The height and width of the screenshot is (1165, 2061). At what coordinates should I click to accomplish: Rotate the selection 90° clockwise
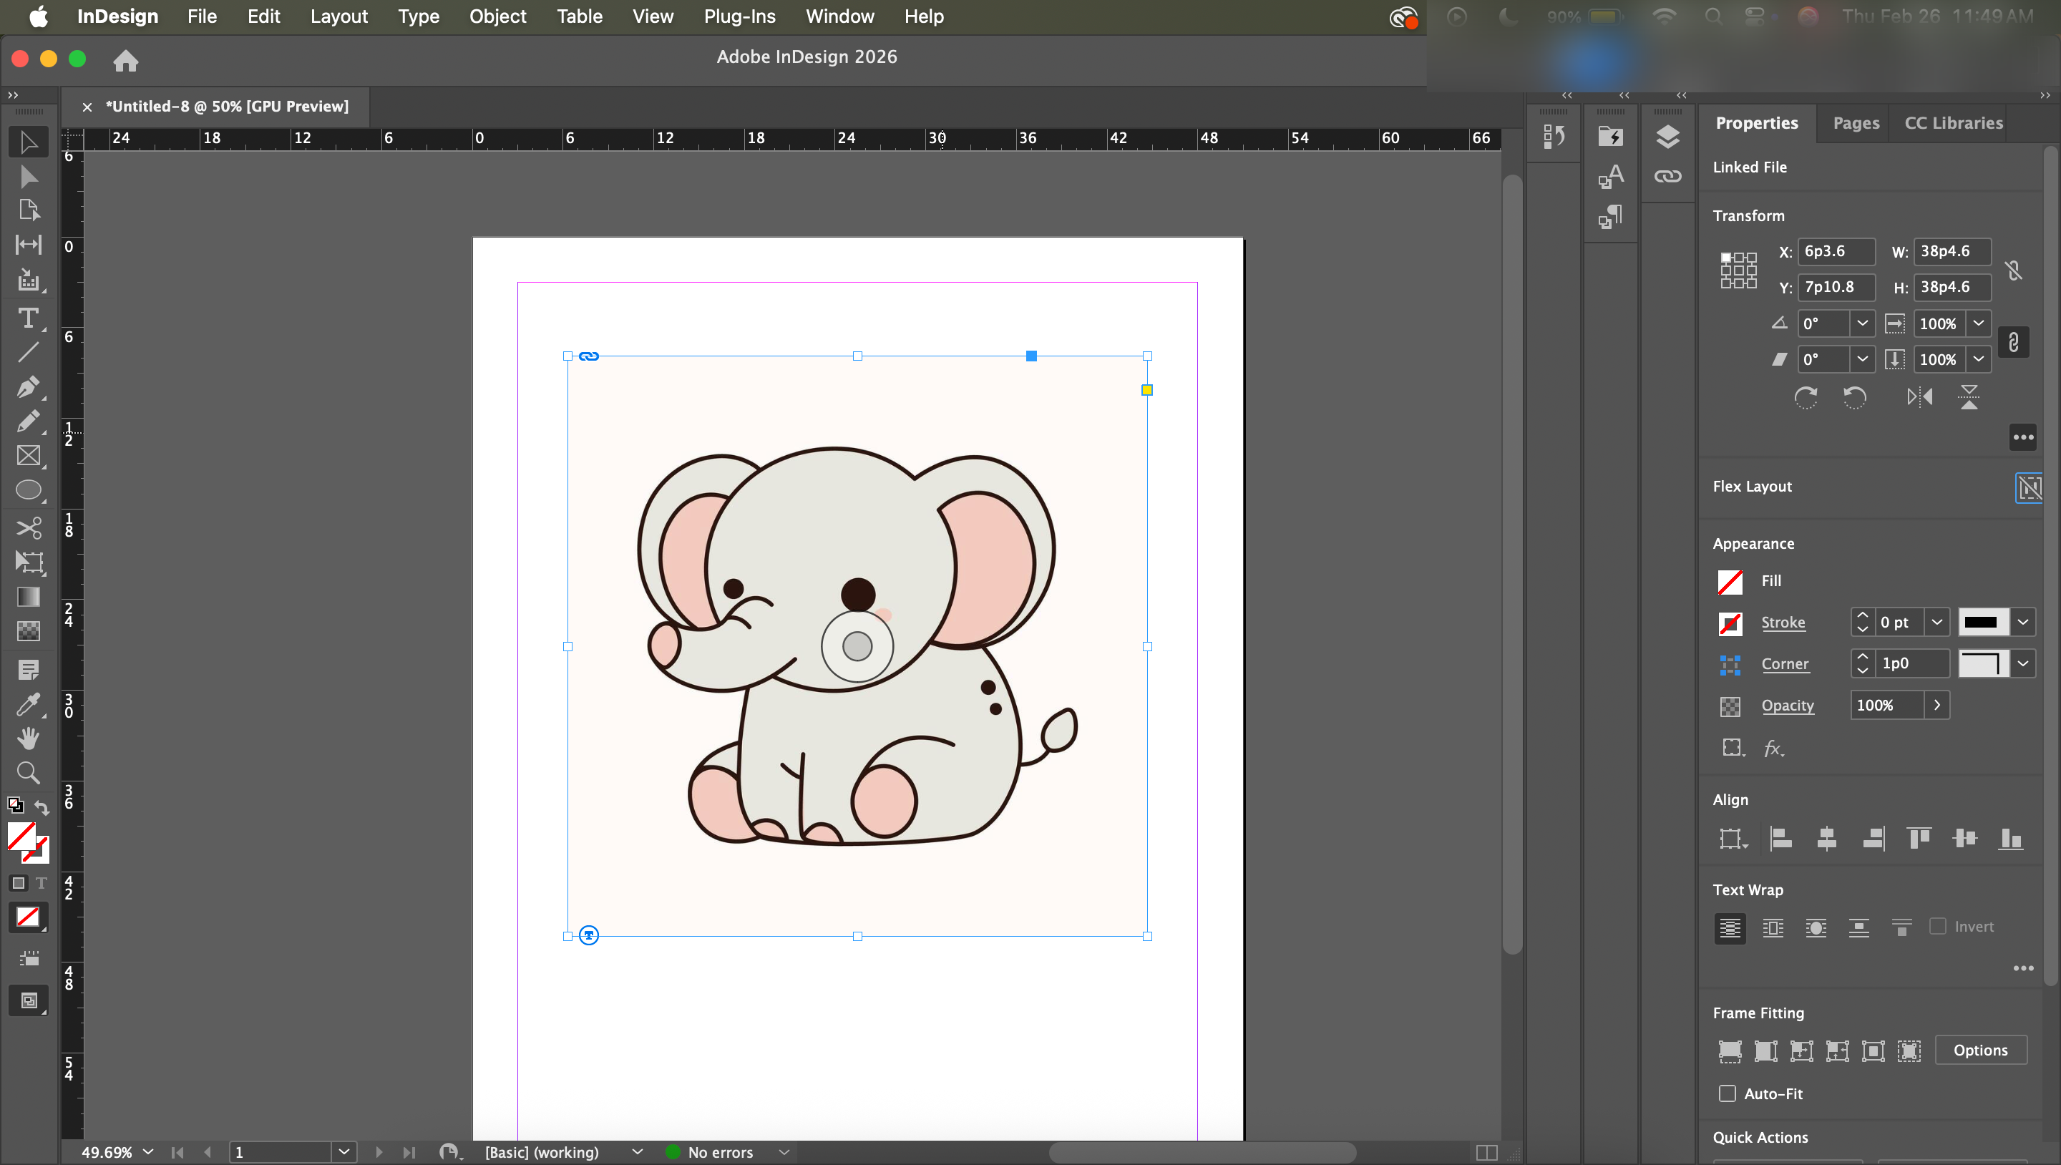[x=1805, y=397]
